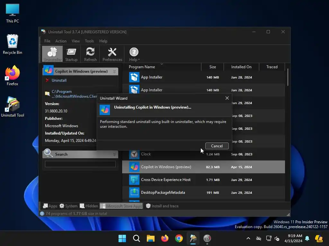Open notifications bell in system tray
The image size is (329, 246).
(x=307, y=238)
